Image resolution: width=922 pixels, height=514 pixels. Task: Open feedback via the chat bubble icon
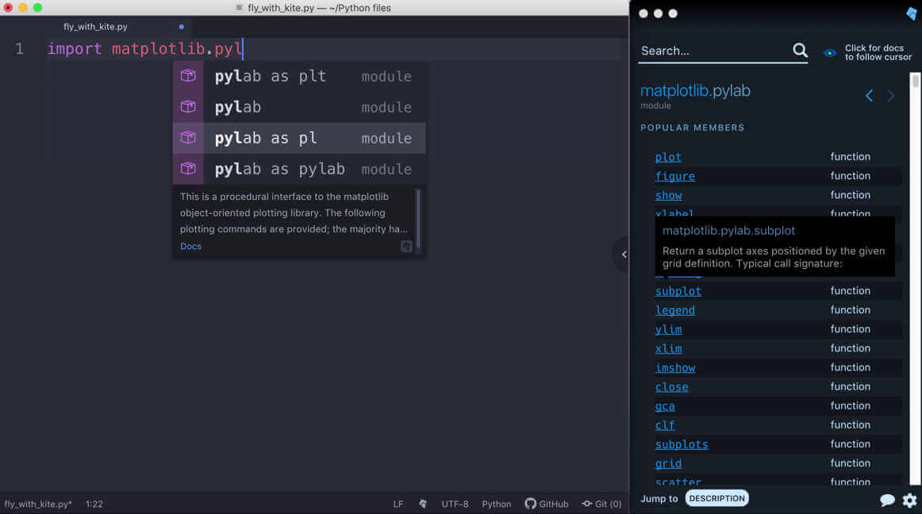(x=888, y=501)
